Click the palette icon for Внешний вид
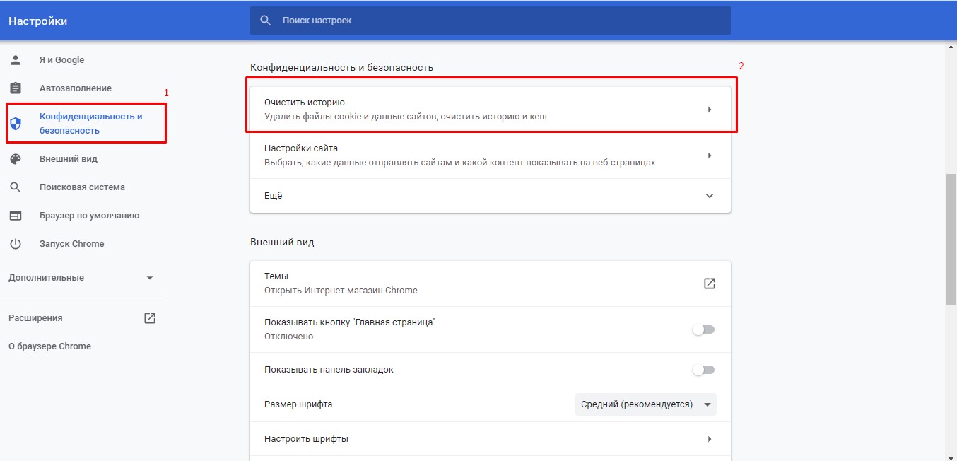 pyautogui.click(x=16, y=159)
